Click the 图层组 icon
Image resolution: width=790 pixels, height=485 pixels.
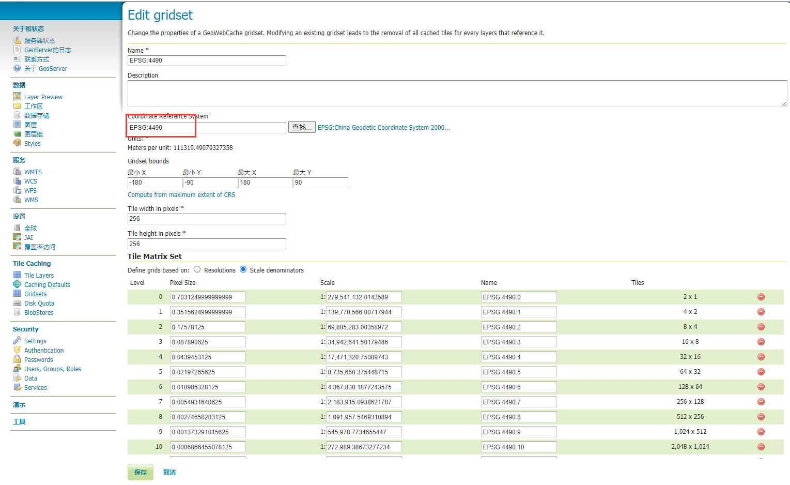[17, 134]
